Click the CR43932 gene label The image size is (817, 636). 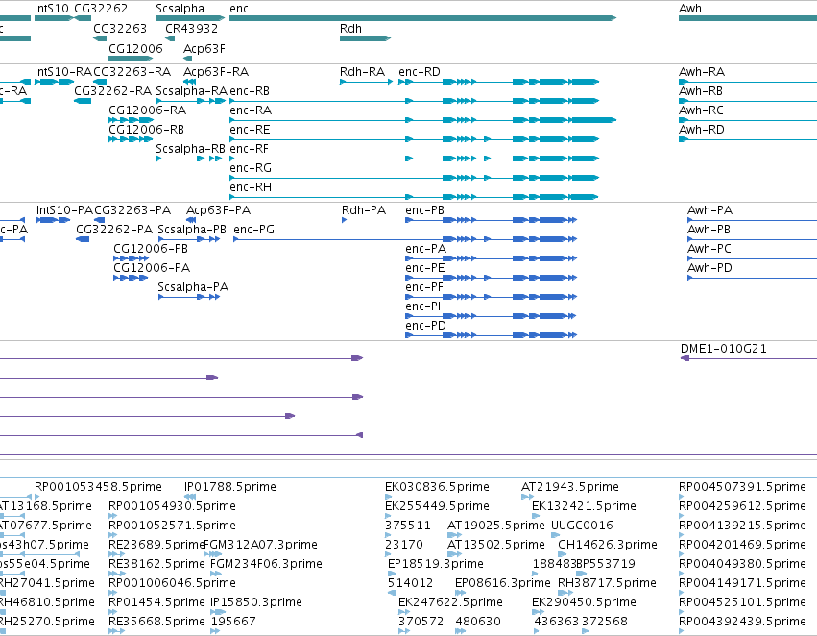point(191,28)
